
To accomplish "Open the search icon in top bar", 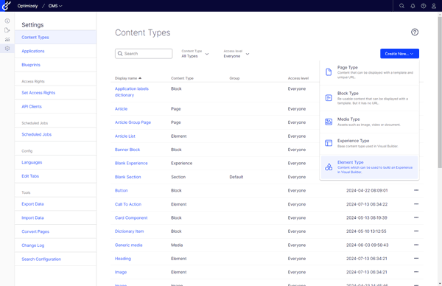I will click(x=401, y=6).
